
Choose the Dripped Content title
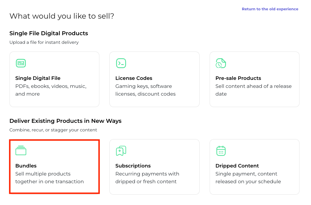237,166
